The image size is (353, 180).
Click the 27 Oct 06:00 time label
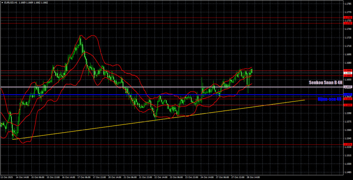point(223,177)
